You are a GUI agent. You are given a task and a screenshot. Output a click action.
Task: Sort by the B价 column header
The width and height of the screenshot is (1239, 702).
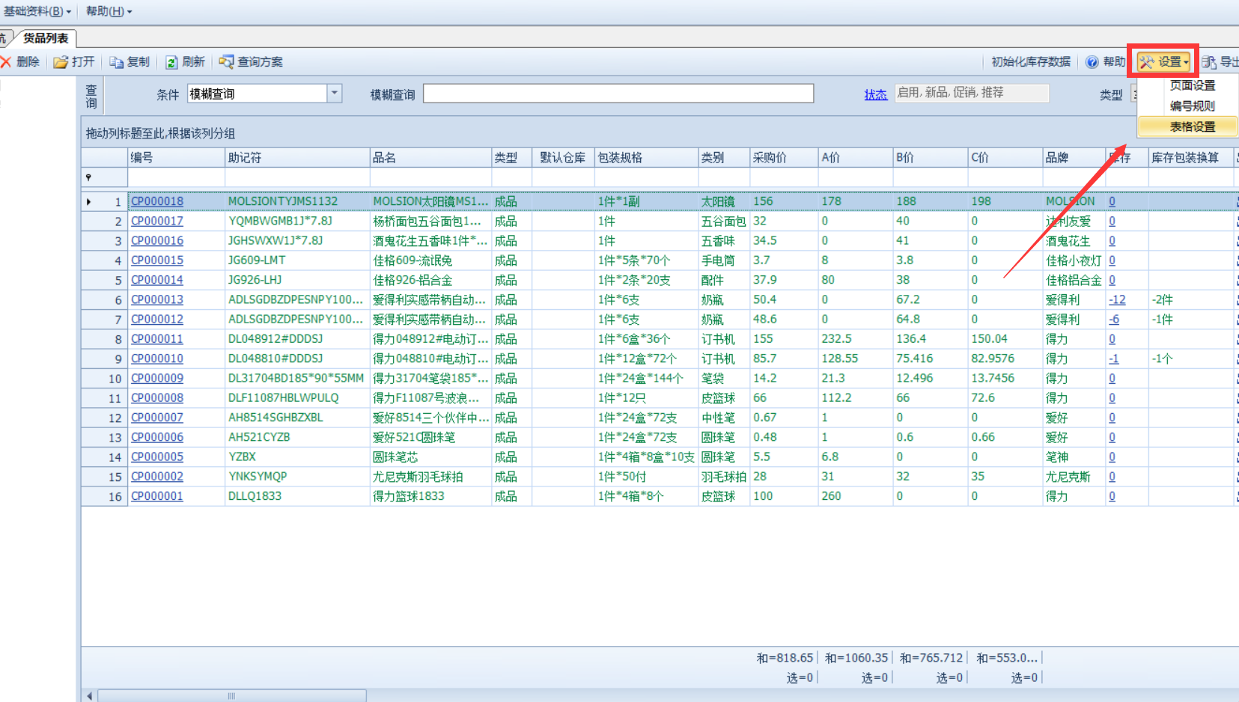931,158
